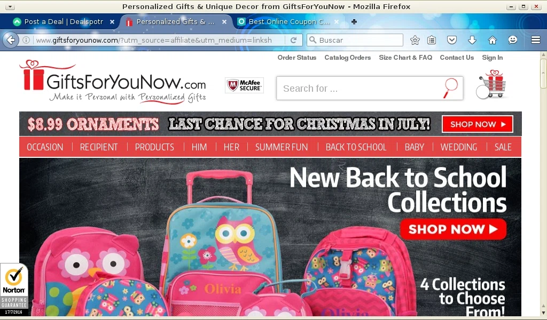Click the page vertical scrollbar thumb
Image resolution: width=547 pixels, height=320 pixels.
coord(543,73)
